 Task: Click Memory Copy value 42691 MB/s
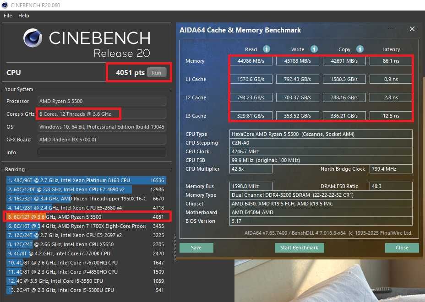(344, 61)
